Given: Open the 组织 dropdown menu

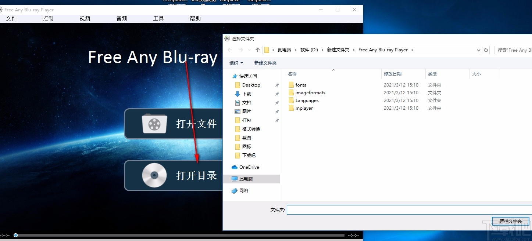Looking at the screenshot, I should [x=236, y=63].
